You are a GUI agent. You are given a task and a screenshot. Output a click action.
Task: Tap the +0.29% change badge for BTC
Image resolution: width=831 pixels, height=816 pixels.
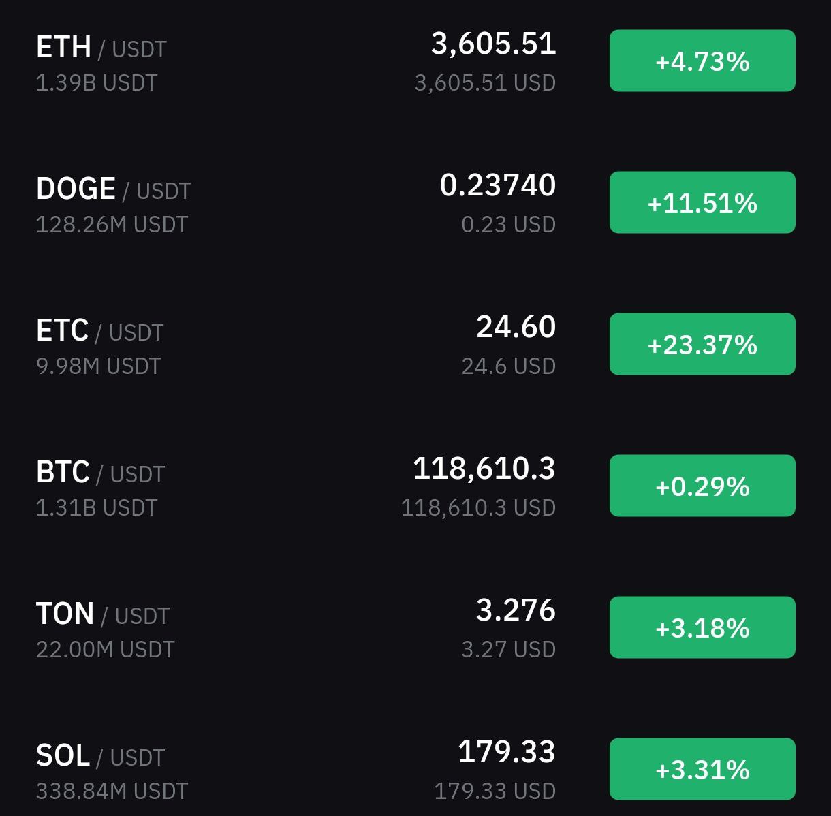[x=702, y=486]
